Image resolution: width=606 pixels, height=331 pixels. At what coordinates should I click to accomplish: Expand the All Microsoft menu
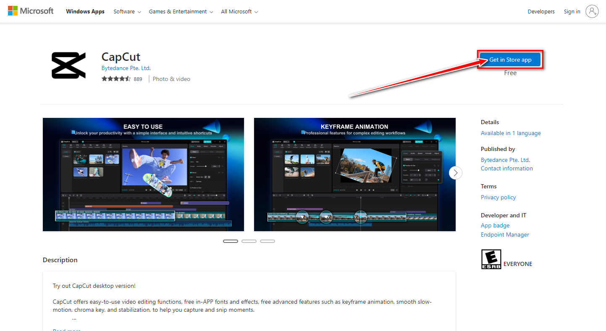pyautogui.click(x=239, y=12)
